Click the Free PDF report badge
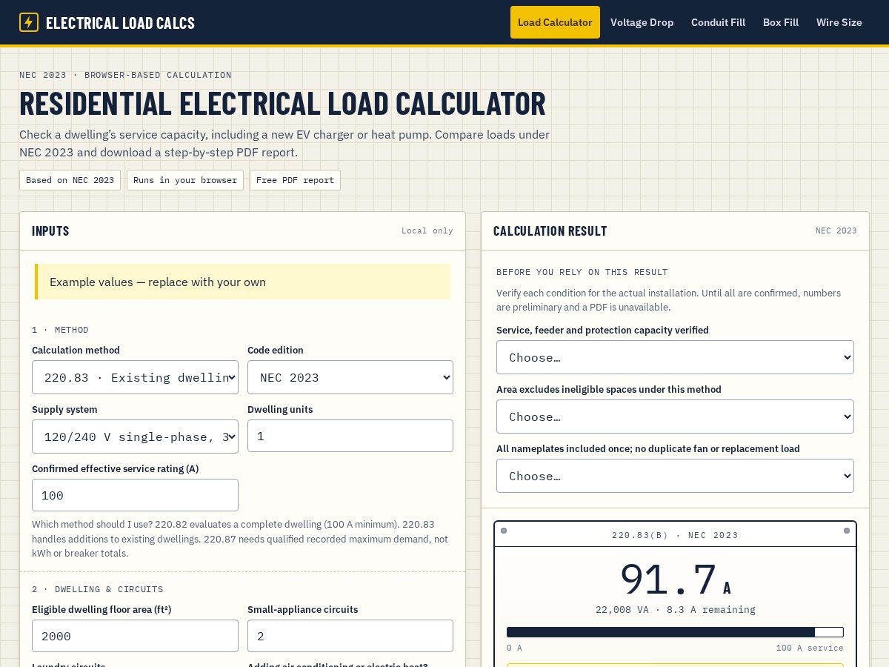Image resolution: width=889 pixels, height=667 pixels. (x=295, y=180)
